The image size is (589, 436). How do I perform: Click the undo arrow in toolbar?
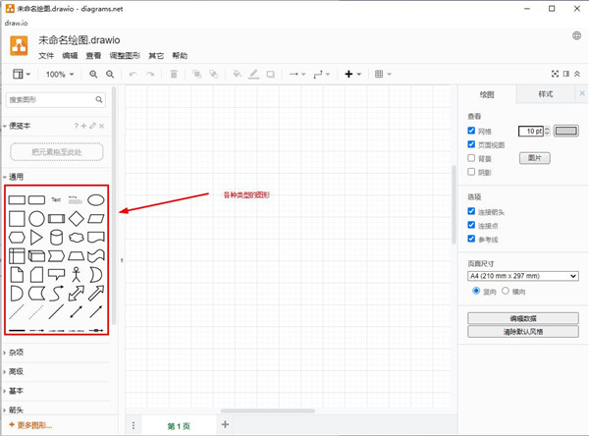(x=133, y=74)
